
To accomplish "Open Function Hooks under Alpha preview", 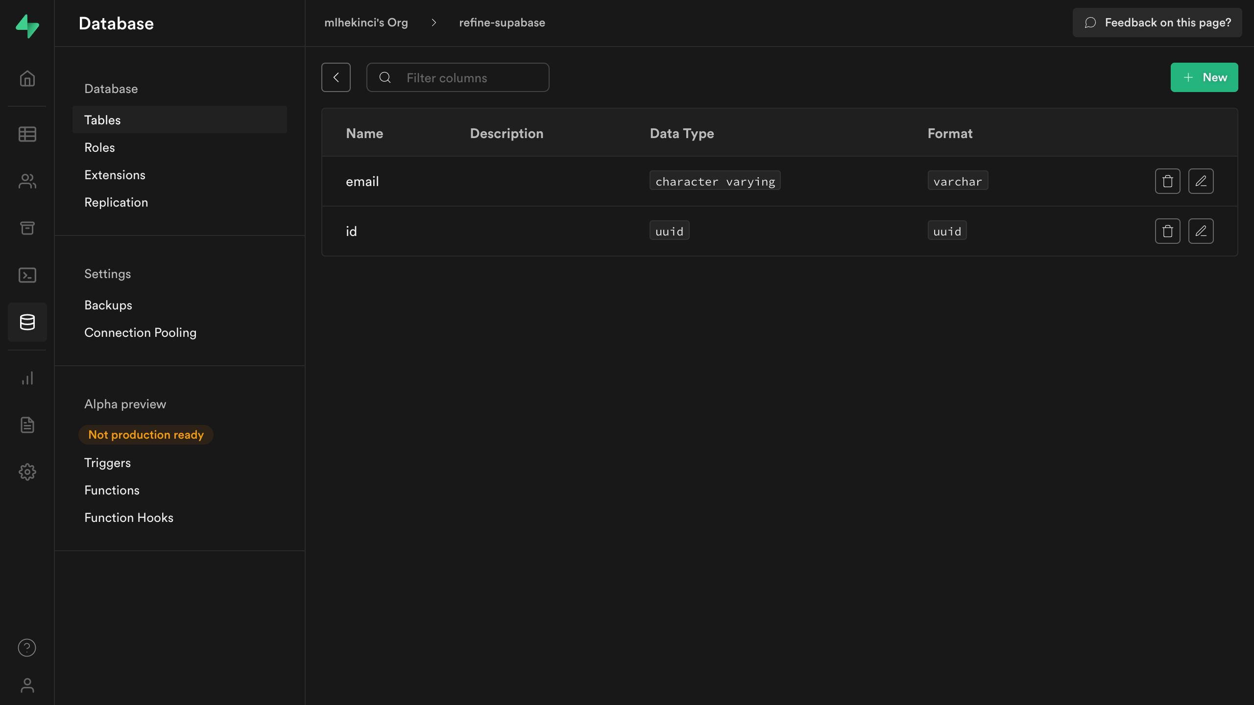I will tap(129, 517).
